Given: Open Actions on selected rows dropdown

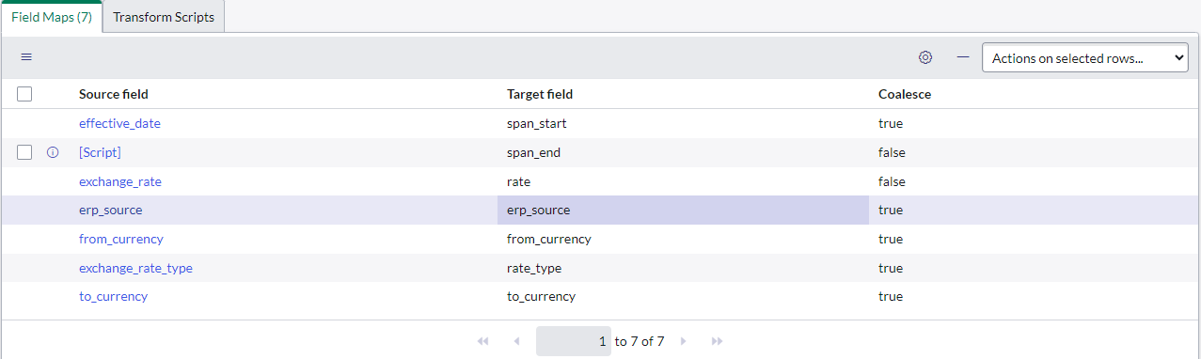Looking at the screenshot, I should 1084,58.
